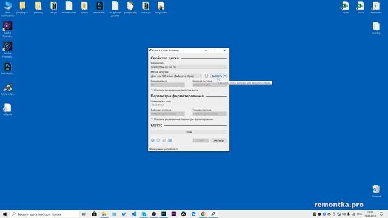Click the Windows Start button
Screen dimensions: 388x218
click(5, 214)
